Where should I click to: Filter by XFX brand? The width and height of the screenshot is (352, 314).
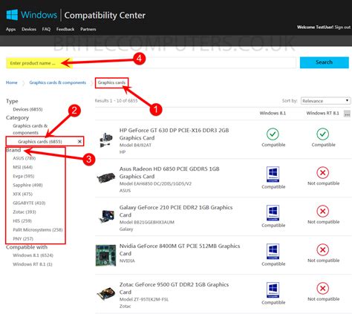pos(23,194)
